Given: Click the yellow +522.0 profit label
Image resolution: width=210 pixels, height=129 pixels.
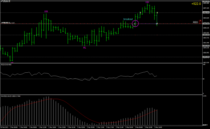Looking at the screenshot, I should (x=196, y=4).
